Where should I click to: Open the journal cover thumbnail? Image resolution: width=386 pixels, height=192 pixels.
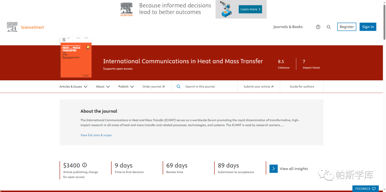point(76,57)
